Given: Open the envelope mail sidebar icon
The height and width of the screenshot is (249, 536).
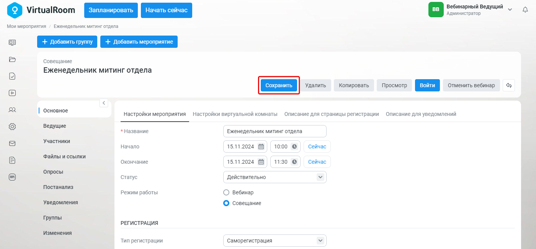Looking at the screenshot, I should 12,143.
